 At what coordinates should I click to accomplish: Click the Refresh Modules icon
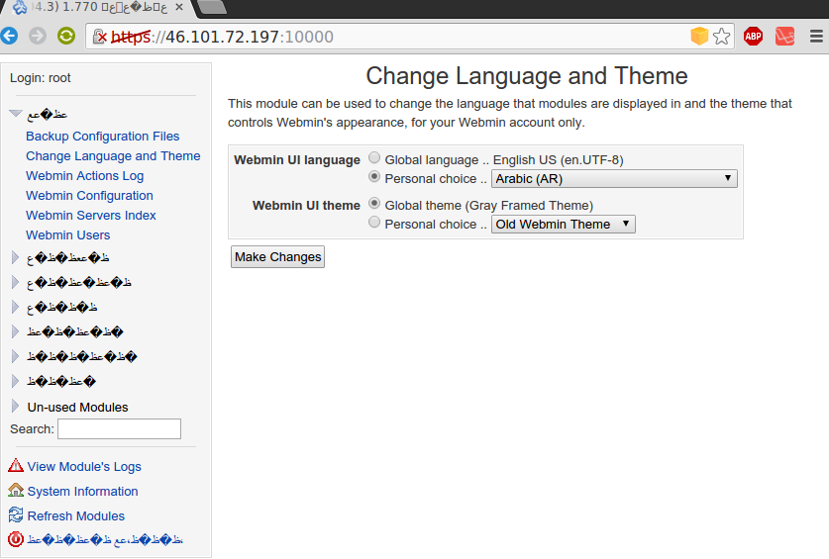click(16, 514)
